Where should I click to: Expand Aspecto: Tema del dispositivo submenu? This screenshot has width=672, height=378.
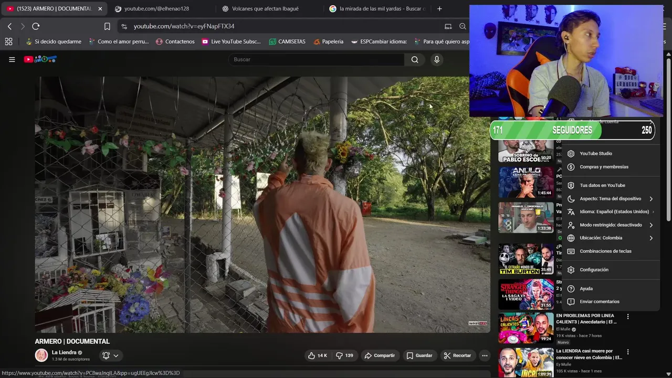[x=611, y=198]
